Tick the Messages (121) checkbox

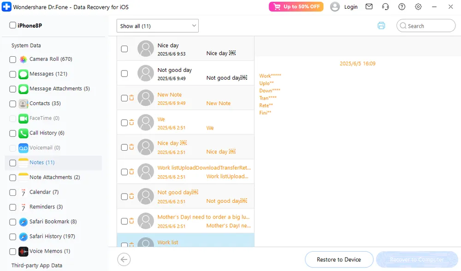13,74
